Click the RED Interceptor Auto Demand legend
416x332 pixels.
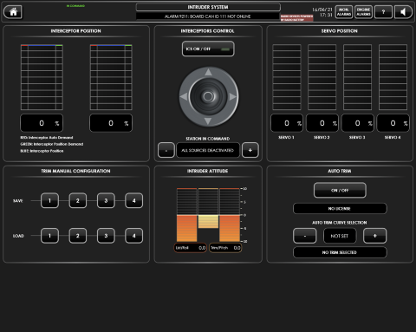click(x=47, y=138)
